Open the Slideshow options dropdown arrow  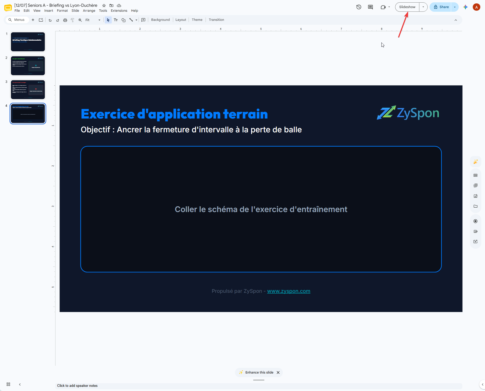pos(423,7)
